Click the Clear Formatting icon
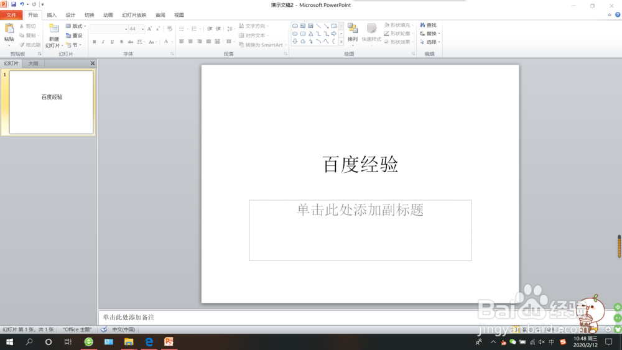 click(x=170, y=29)
